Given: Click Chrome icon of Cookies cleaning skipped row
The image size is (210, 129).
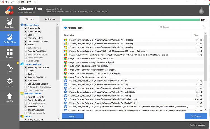Looking at the screenshot, I should [66, 66].
